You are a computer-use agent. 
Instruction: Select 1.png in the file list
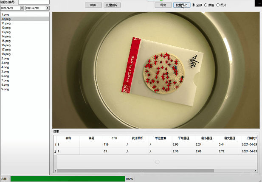point(5,14)
